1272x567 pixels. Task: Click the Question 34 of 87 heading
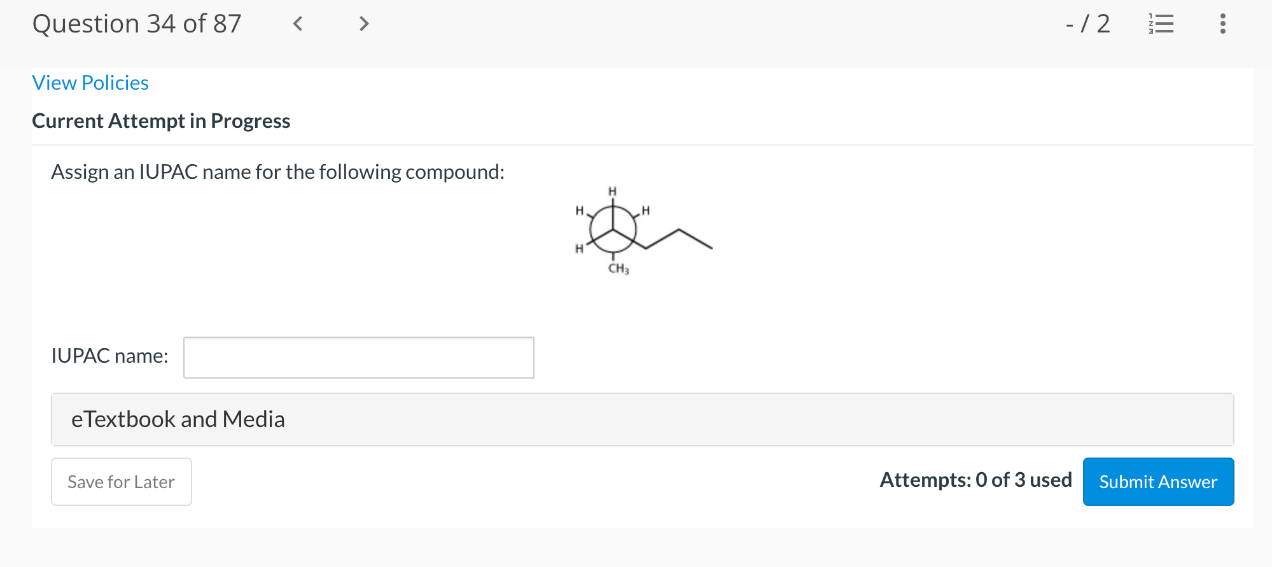point(137,24)
